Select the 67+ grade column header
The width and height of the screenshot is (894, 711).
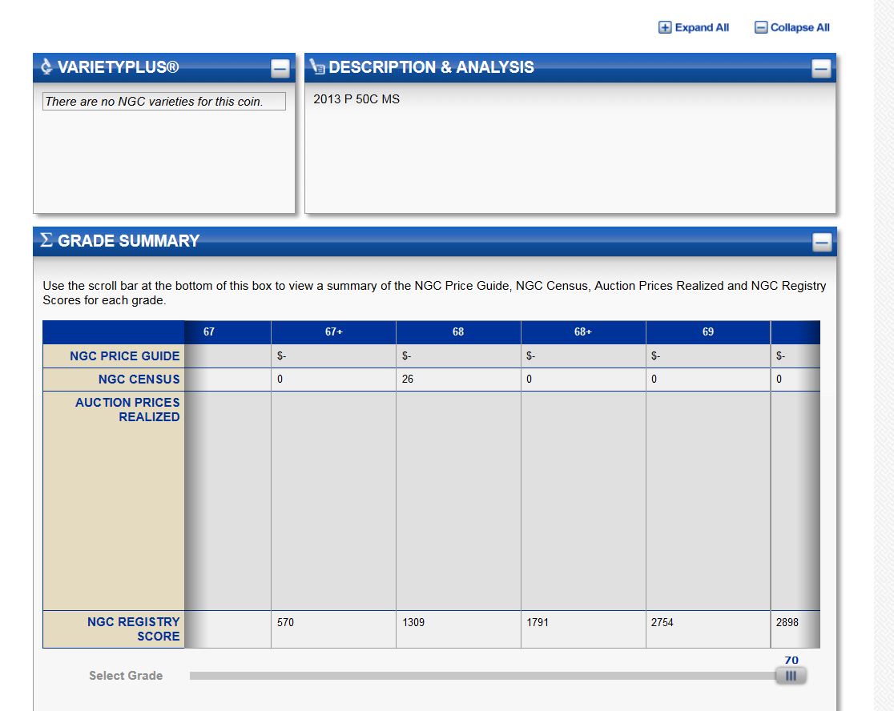333,332
